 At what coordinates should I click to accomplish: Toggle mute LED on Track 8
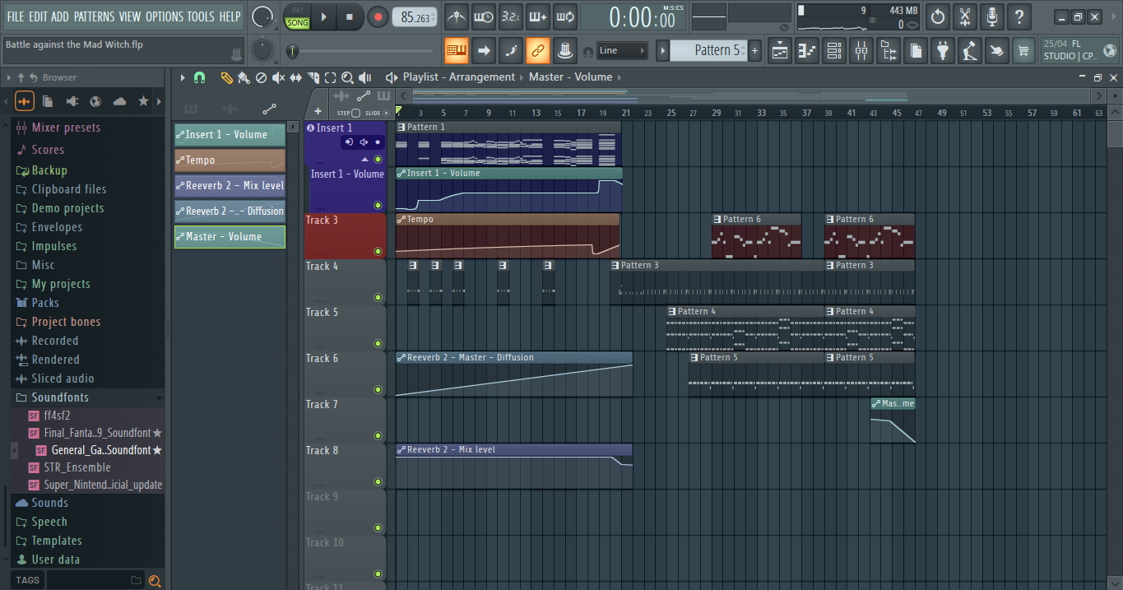pyautogui.click(x=378, y=481)
